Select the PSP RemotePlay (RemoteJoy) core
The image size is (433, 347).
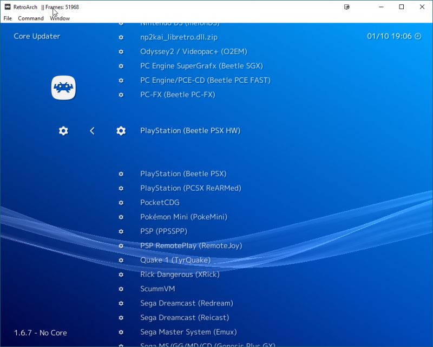pos(192,245)
